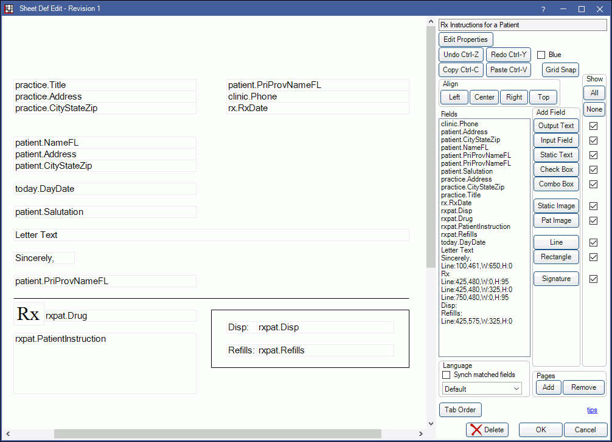Viewport: 612px width, 442px height.
Task: Click the sheet description text field
Action: point(522,25)
